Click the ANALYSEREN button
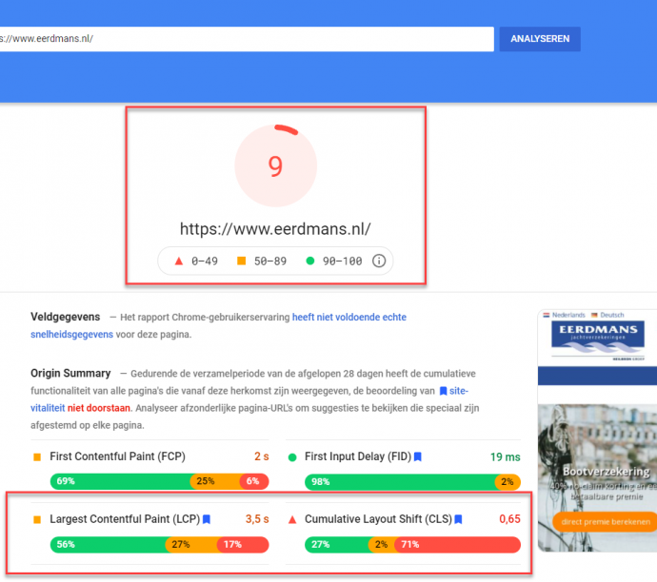The height and width of the screenshot is (582, 657). pos(540,39)
